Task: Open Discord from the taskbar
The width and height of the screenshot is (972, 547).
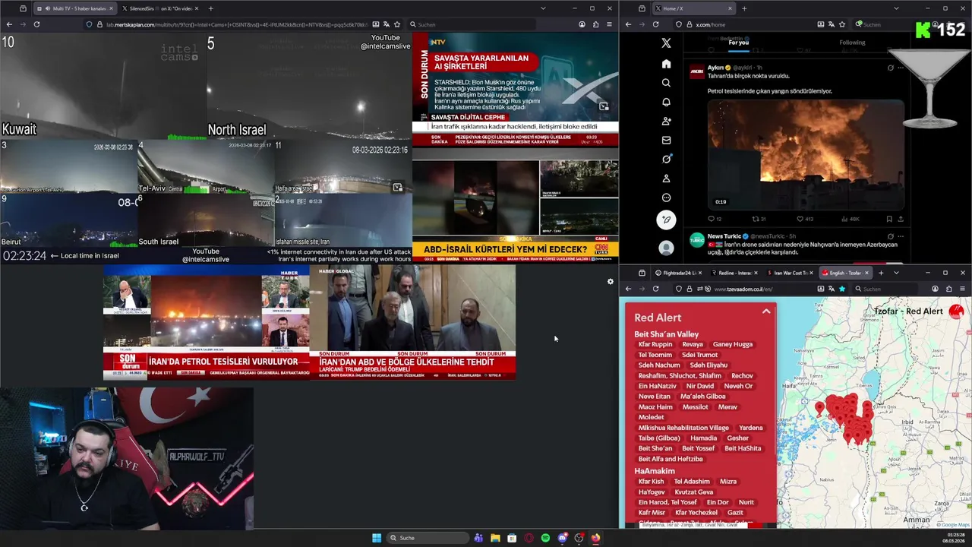Action: (562, 538)
